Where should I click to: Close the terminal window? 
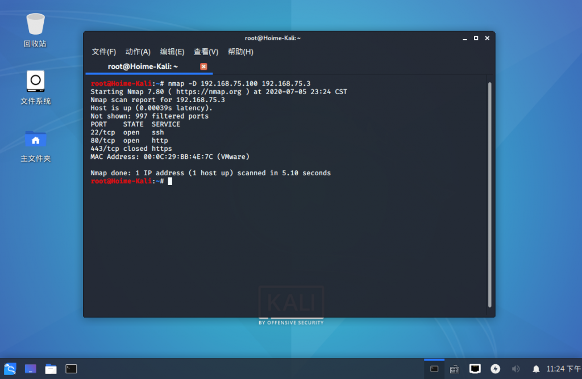click(487, 38)
